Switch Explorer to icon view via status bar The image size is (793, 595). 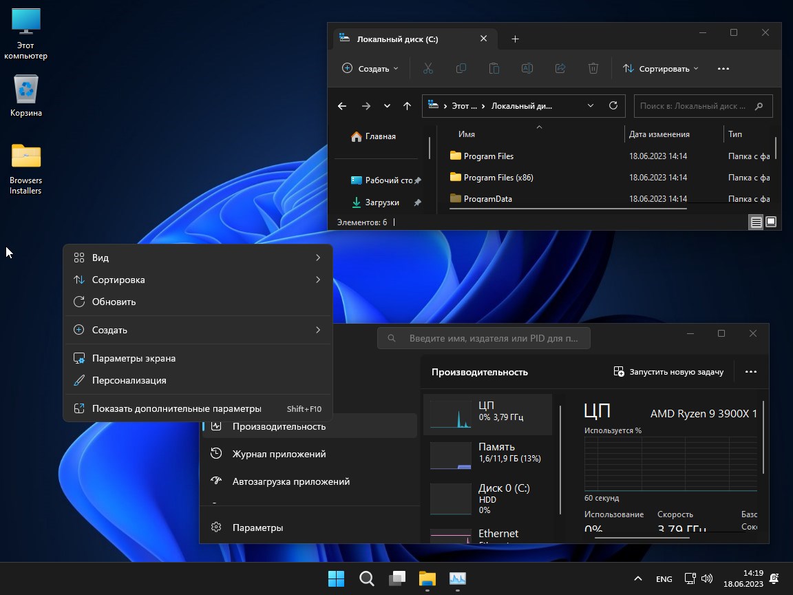[x=772, y=222]
